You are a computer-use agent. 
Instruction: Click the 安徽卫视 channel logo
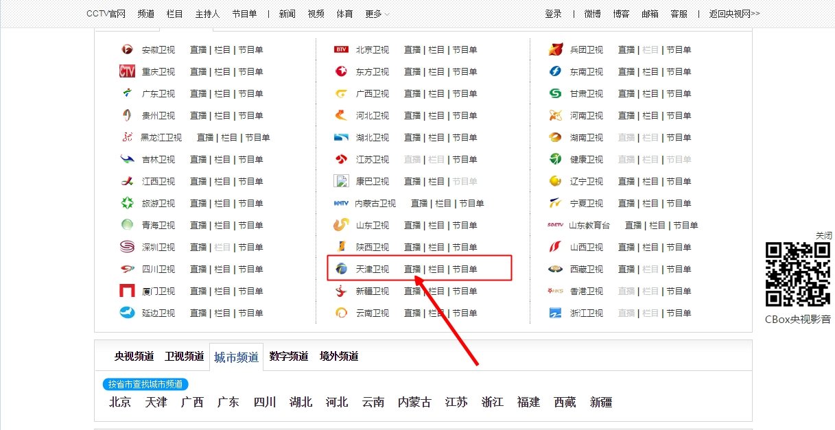point(127,49)
